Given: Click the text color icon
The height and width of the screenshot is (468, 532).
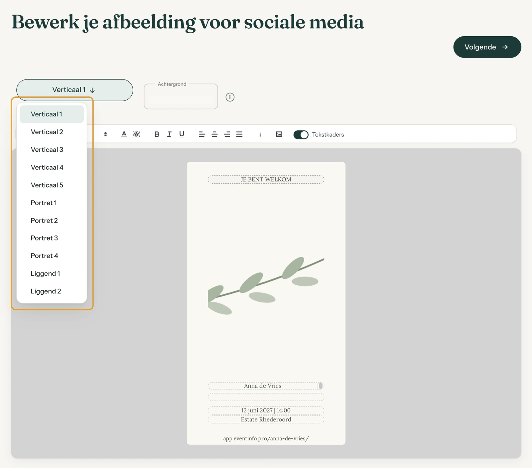Looking at the screenshot, I should click(x=124, y=134).
